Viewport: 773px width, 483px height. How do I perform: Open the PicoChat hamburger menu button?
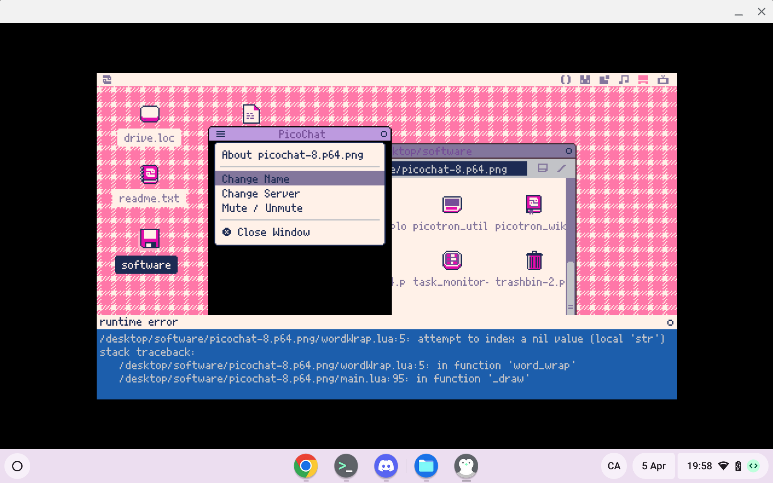pyautogui.click(x=221, y=134)
